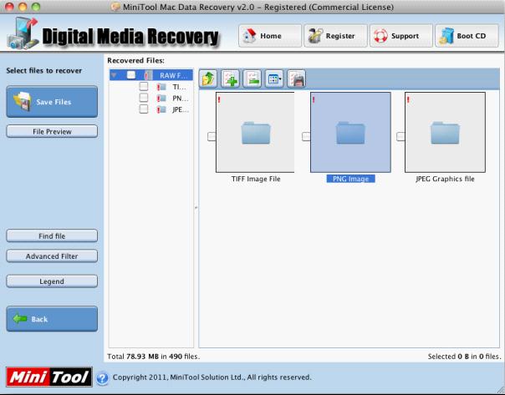Click the green minus deselect toolbar icon
505x395 pixels.
click(x=252, y=78)
